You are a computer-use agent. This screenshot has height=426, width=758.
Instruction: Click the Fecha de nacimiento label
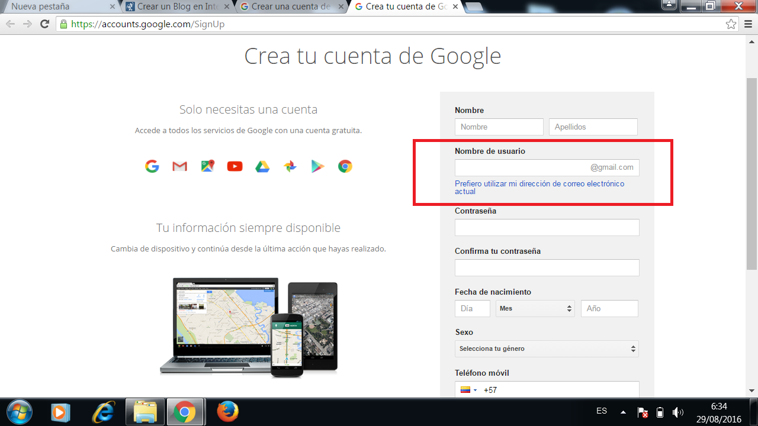[x=493, y=292]
